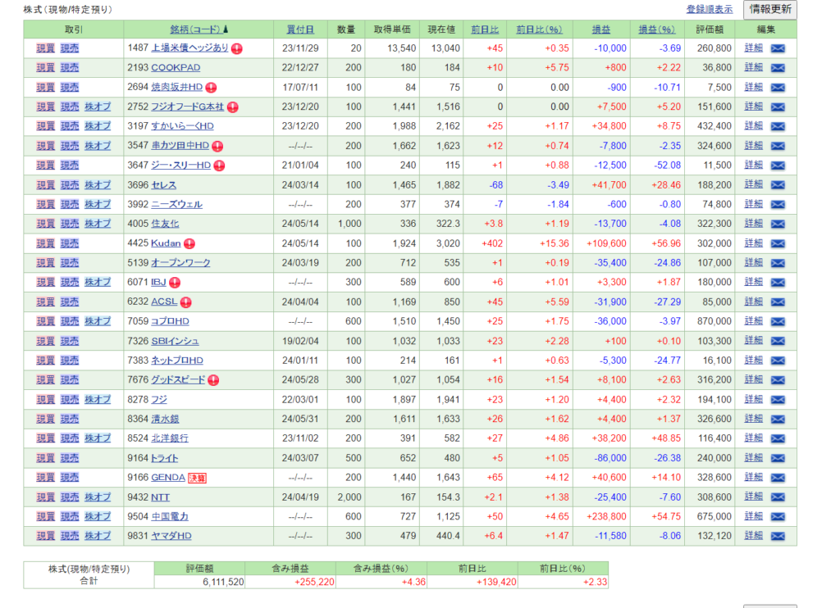
Task: Click 現売 in the 住友化 row
Action: coord(70,224)
